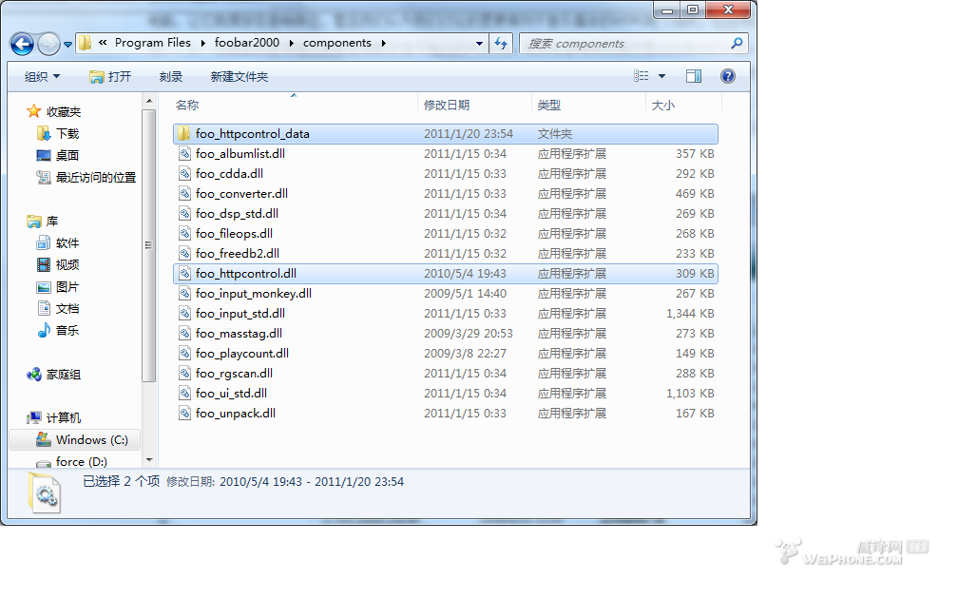The height and width of the screenshot is (599, 958).
Task: Select the foo_fileops.dll file icon
Action: pyautogui.click(x=184, y=234)
